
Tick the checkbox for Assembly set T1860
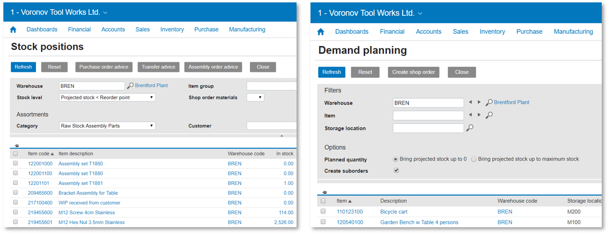point(16,163)
